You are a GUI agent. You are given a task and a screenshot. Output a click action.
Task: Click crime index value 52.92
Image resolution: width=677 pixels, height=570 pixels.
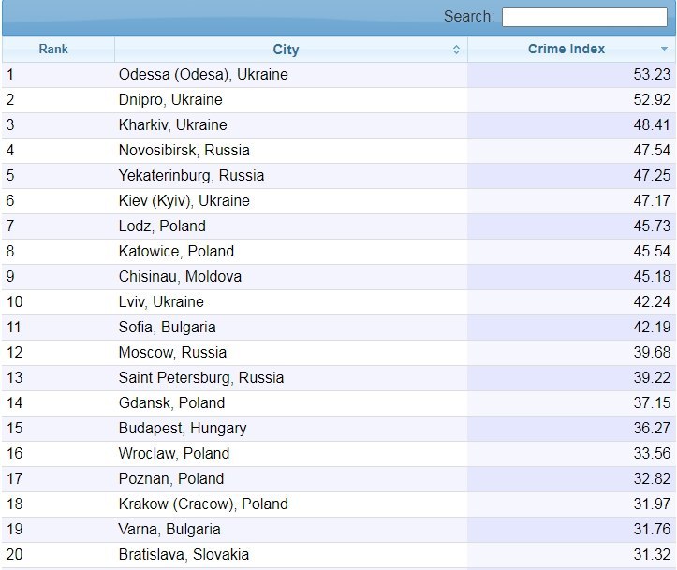[652, 100]
